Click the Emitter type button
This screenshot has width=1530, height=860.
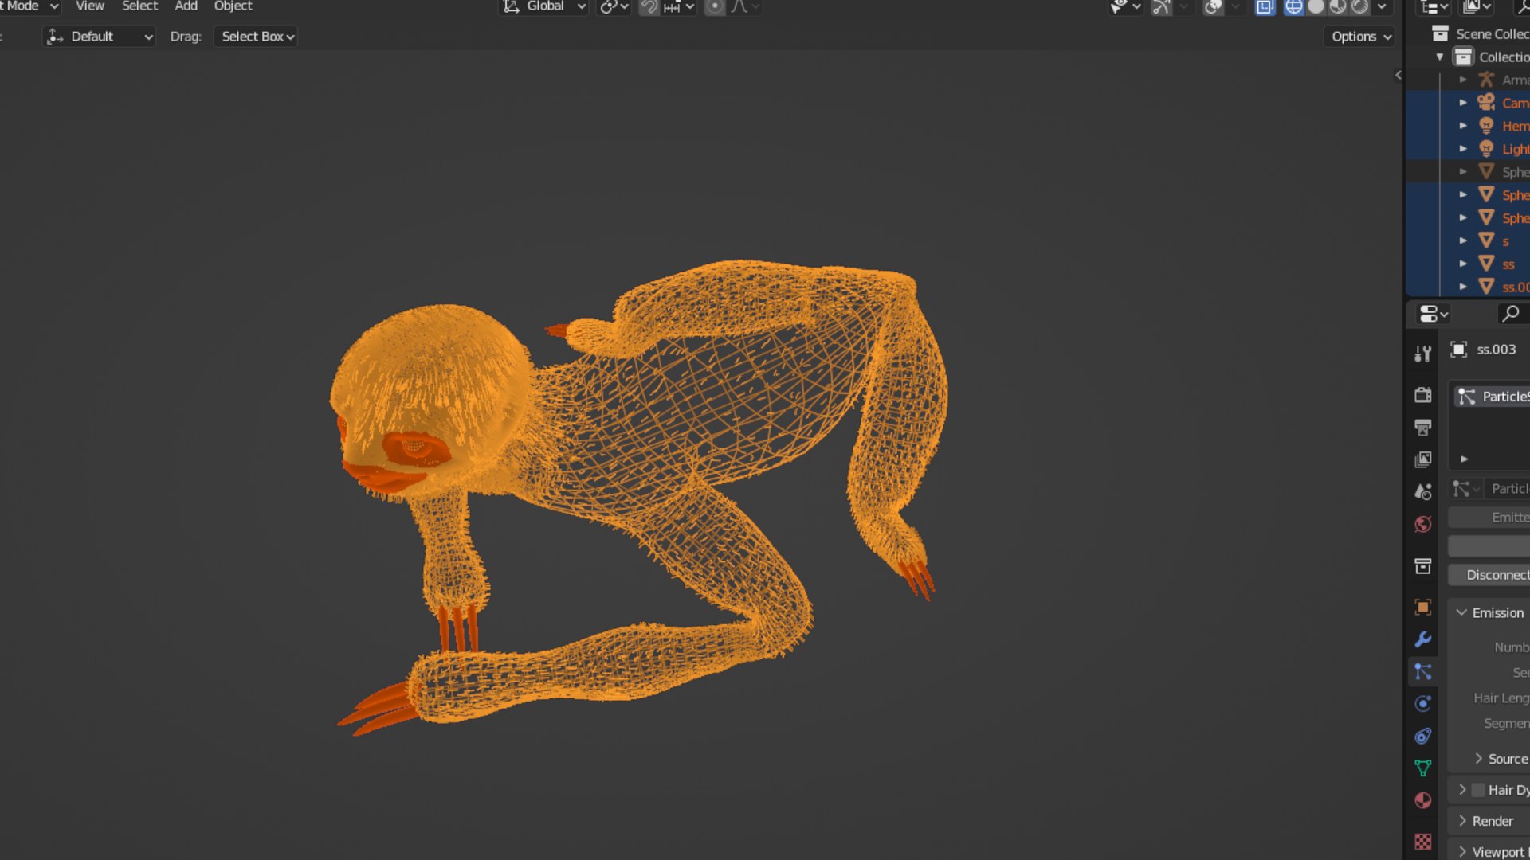[1489, 518]
